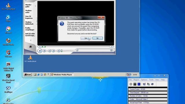185x104 pixels.
Task: Adjust the Media Player volume slider
Action: click(62, 51)
